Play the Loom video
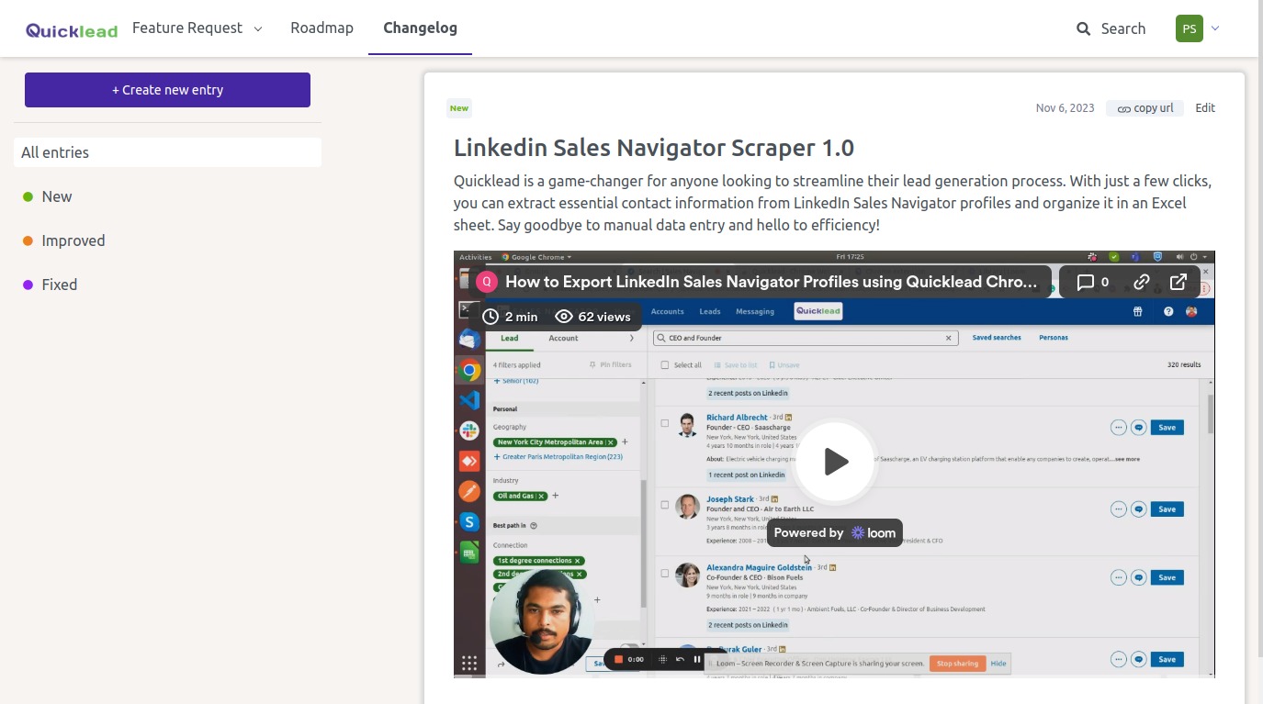The height and width of the screenshot is (704, 1263). click(x=835, y=462)
